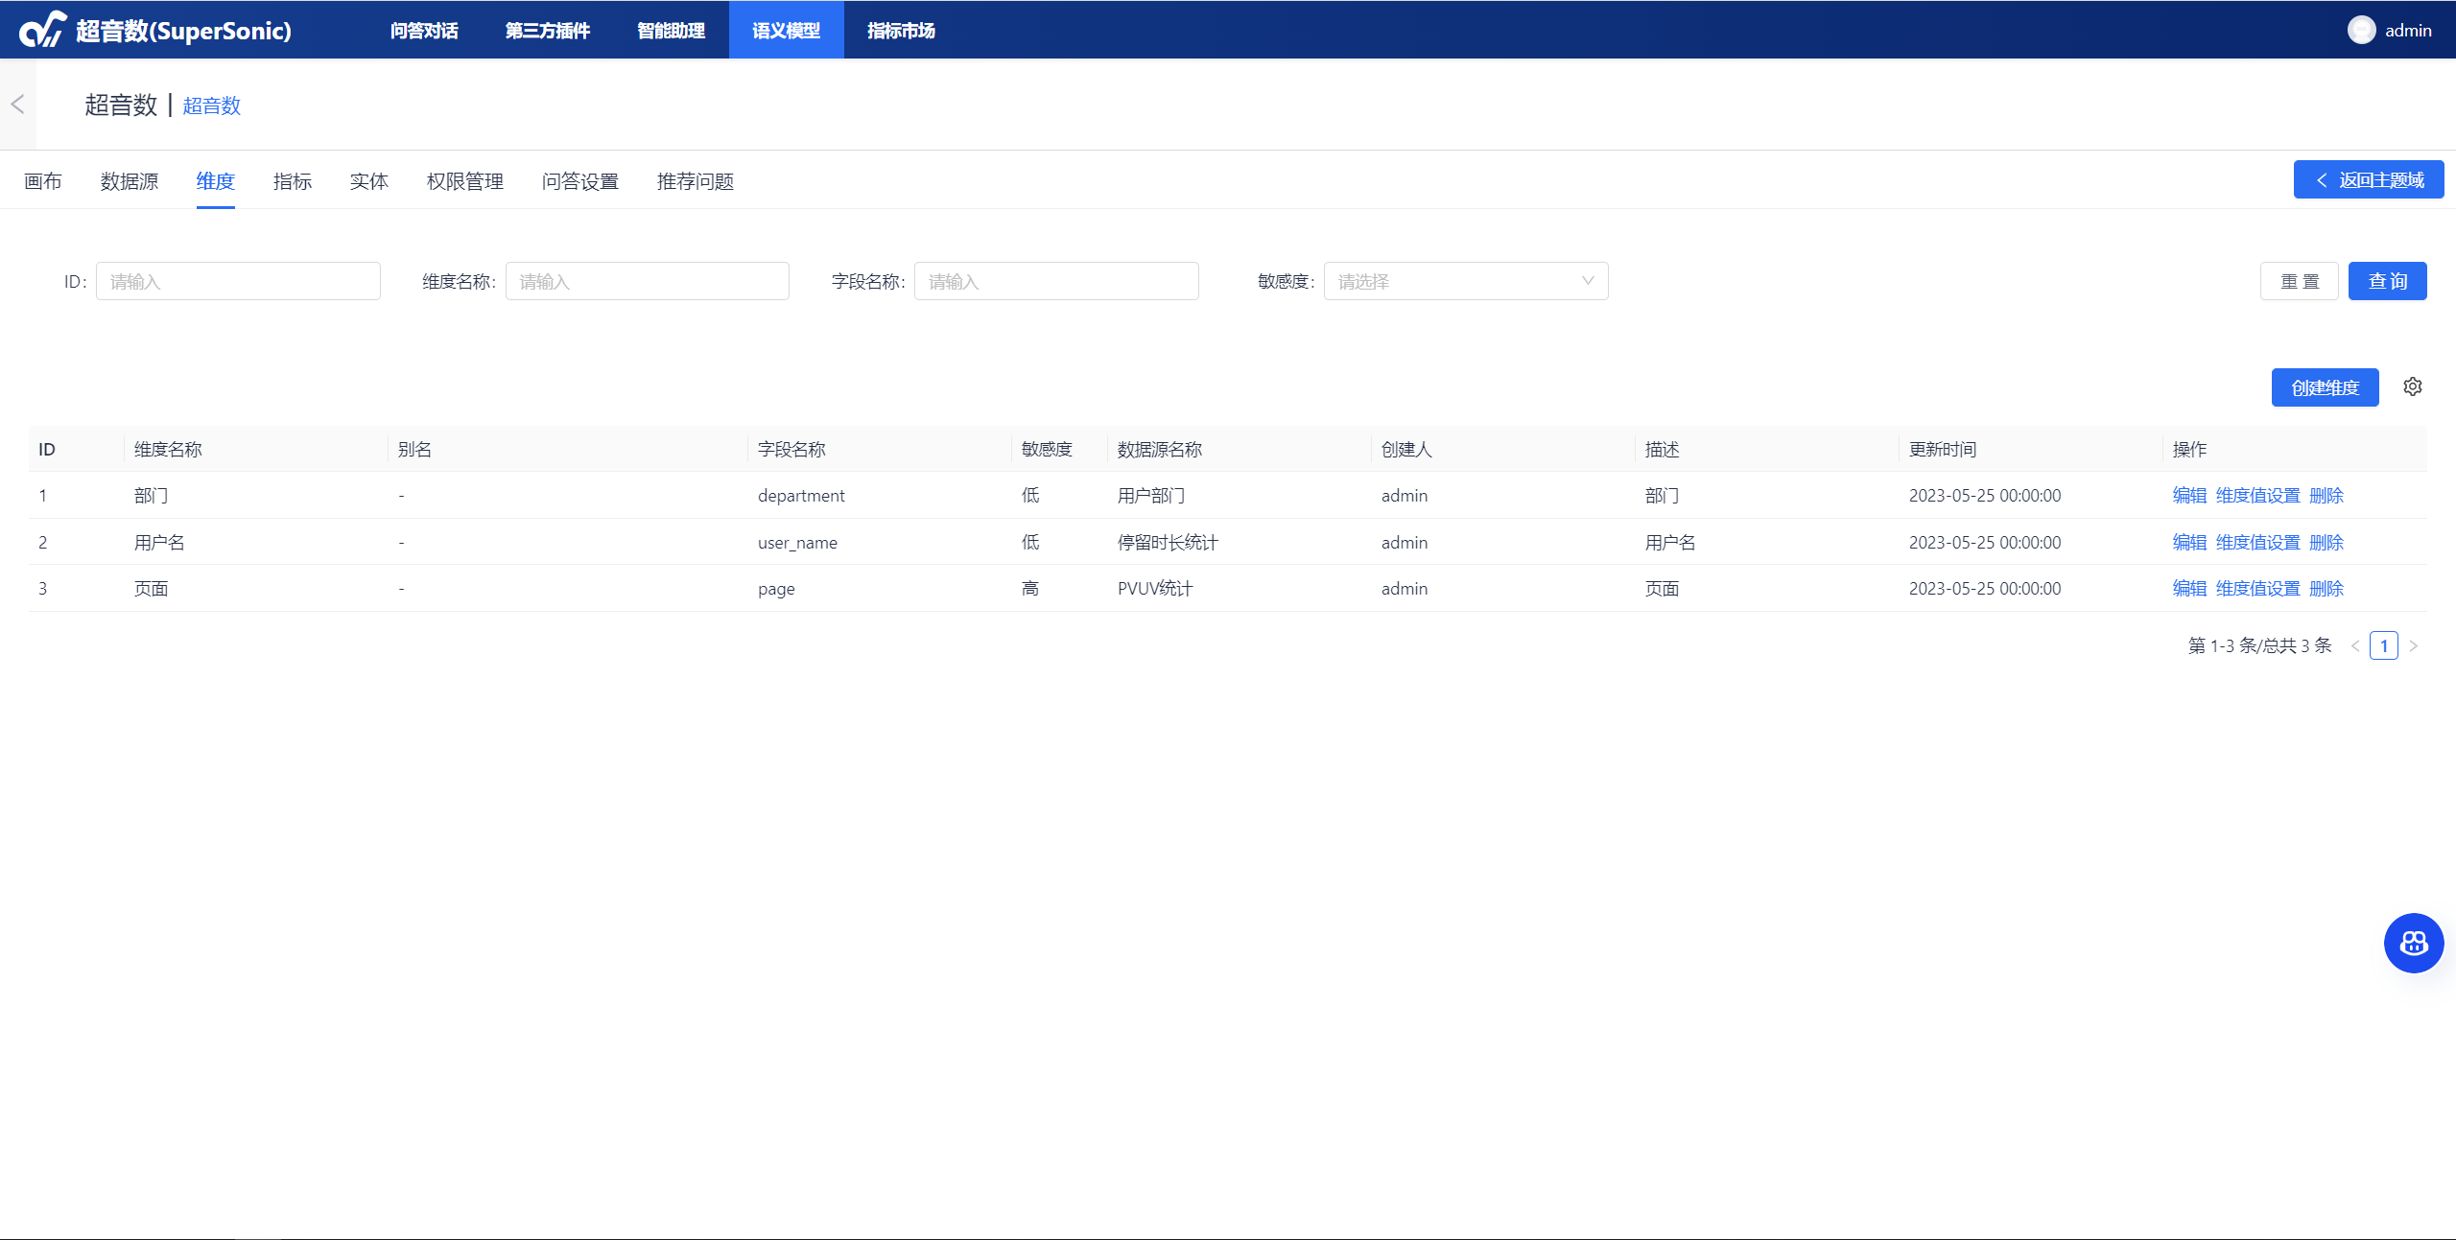Switch to the 指标 tab
The image size is (2456, 1240).
click(x=292, y=181)
